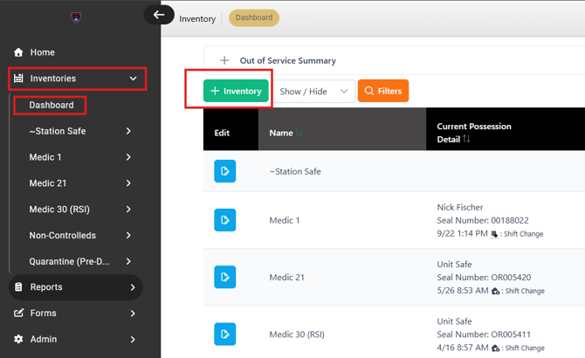Click the green + Inventory button

[236, 91]
